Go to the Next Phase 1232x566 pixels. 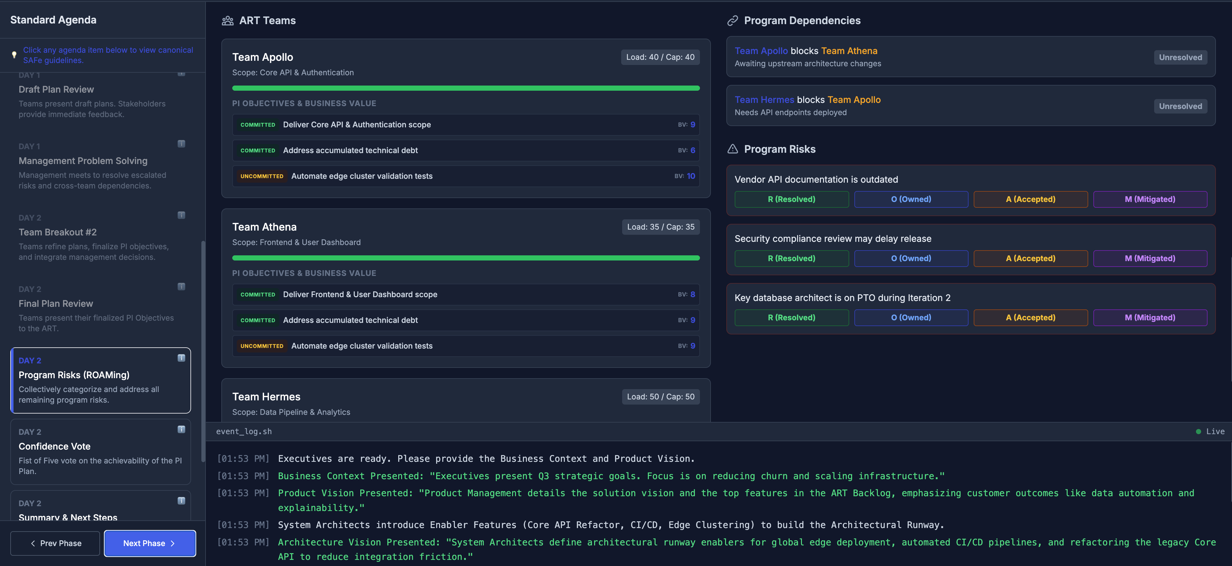click(x=150, y=543)
